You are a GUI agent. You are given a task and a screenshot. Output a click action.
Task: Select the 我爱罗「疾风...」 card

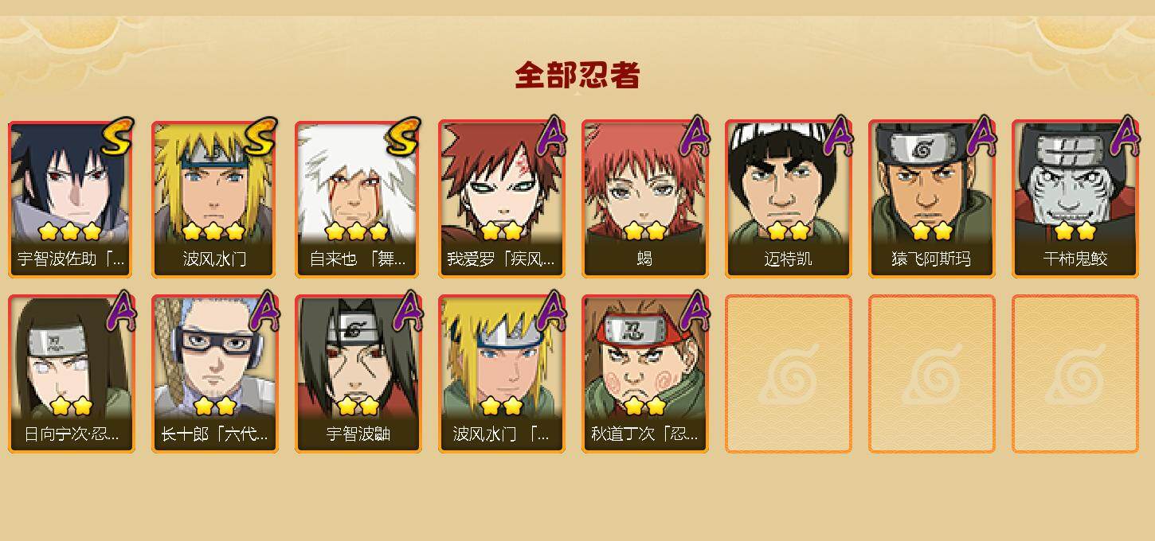[502, 199]
